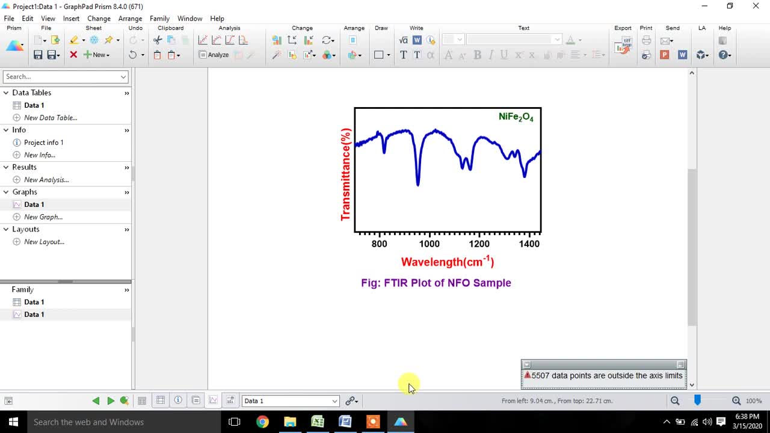Open the Help question-mark dropdown

click(725, 55)
